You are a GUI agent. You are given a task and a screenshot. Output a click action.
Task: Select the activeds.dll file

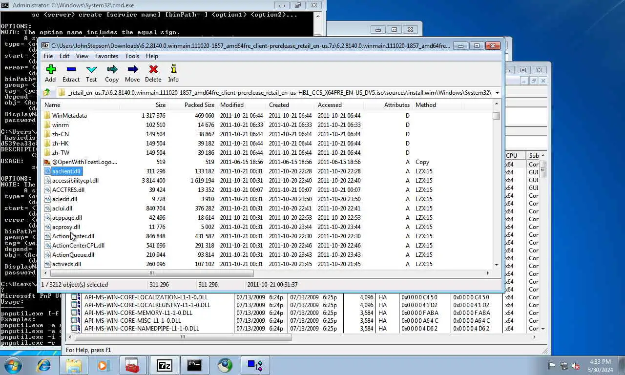[66, 264]
